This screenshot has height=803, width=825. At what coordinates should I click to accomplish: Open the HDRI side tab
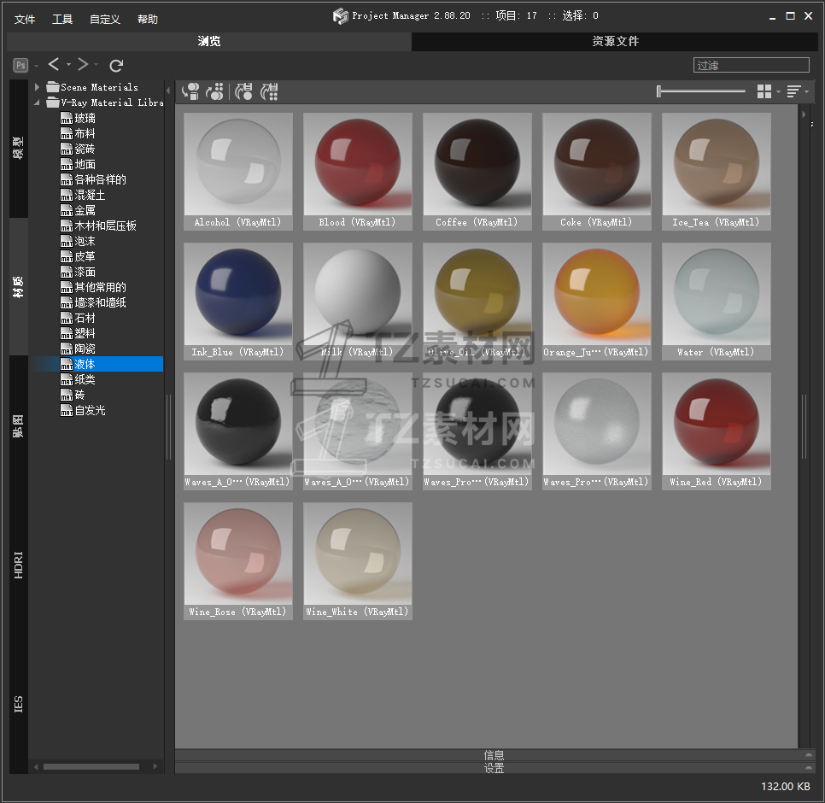click(19, 565)
